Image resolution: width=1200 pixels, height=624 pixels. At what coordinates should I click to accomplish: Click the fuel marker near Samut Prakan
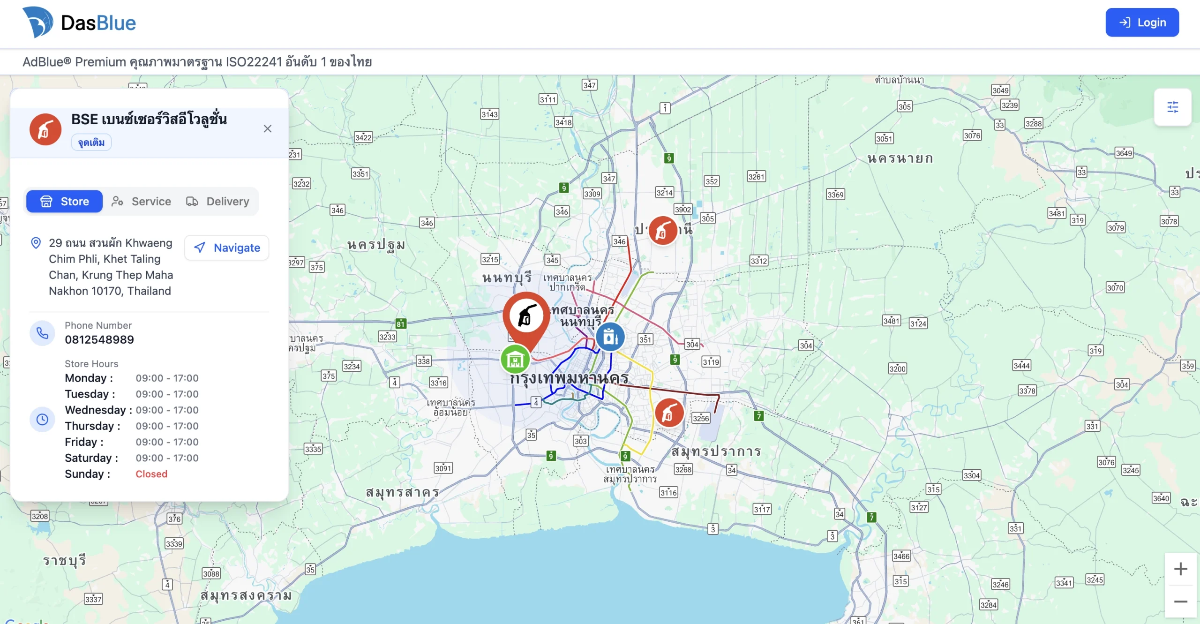(x=669, y=413)
